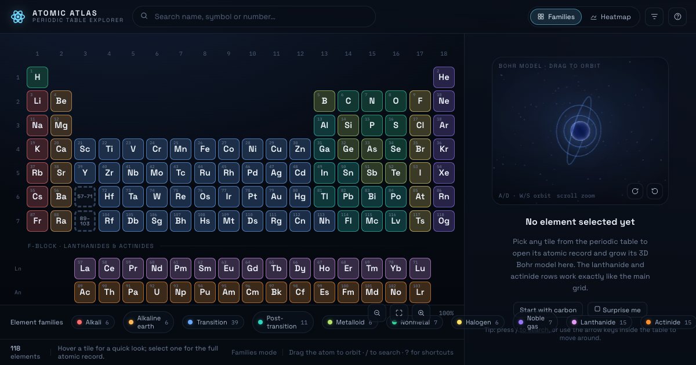Select the Silver (Ag) tile
696x365 pixels.
pyautogui.click(x=276, y=173)
